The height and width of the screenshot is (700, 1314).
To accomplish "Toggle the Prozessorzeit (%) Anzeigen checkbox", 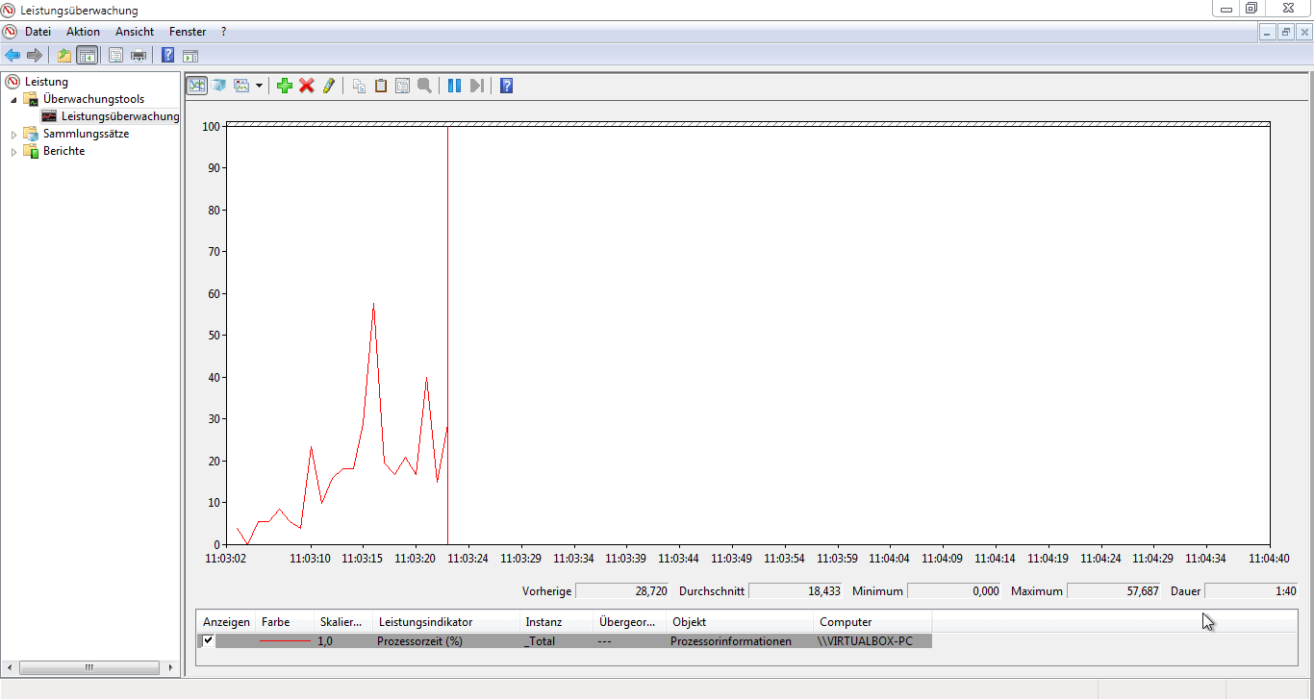I will (x=208, y=640).
